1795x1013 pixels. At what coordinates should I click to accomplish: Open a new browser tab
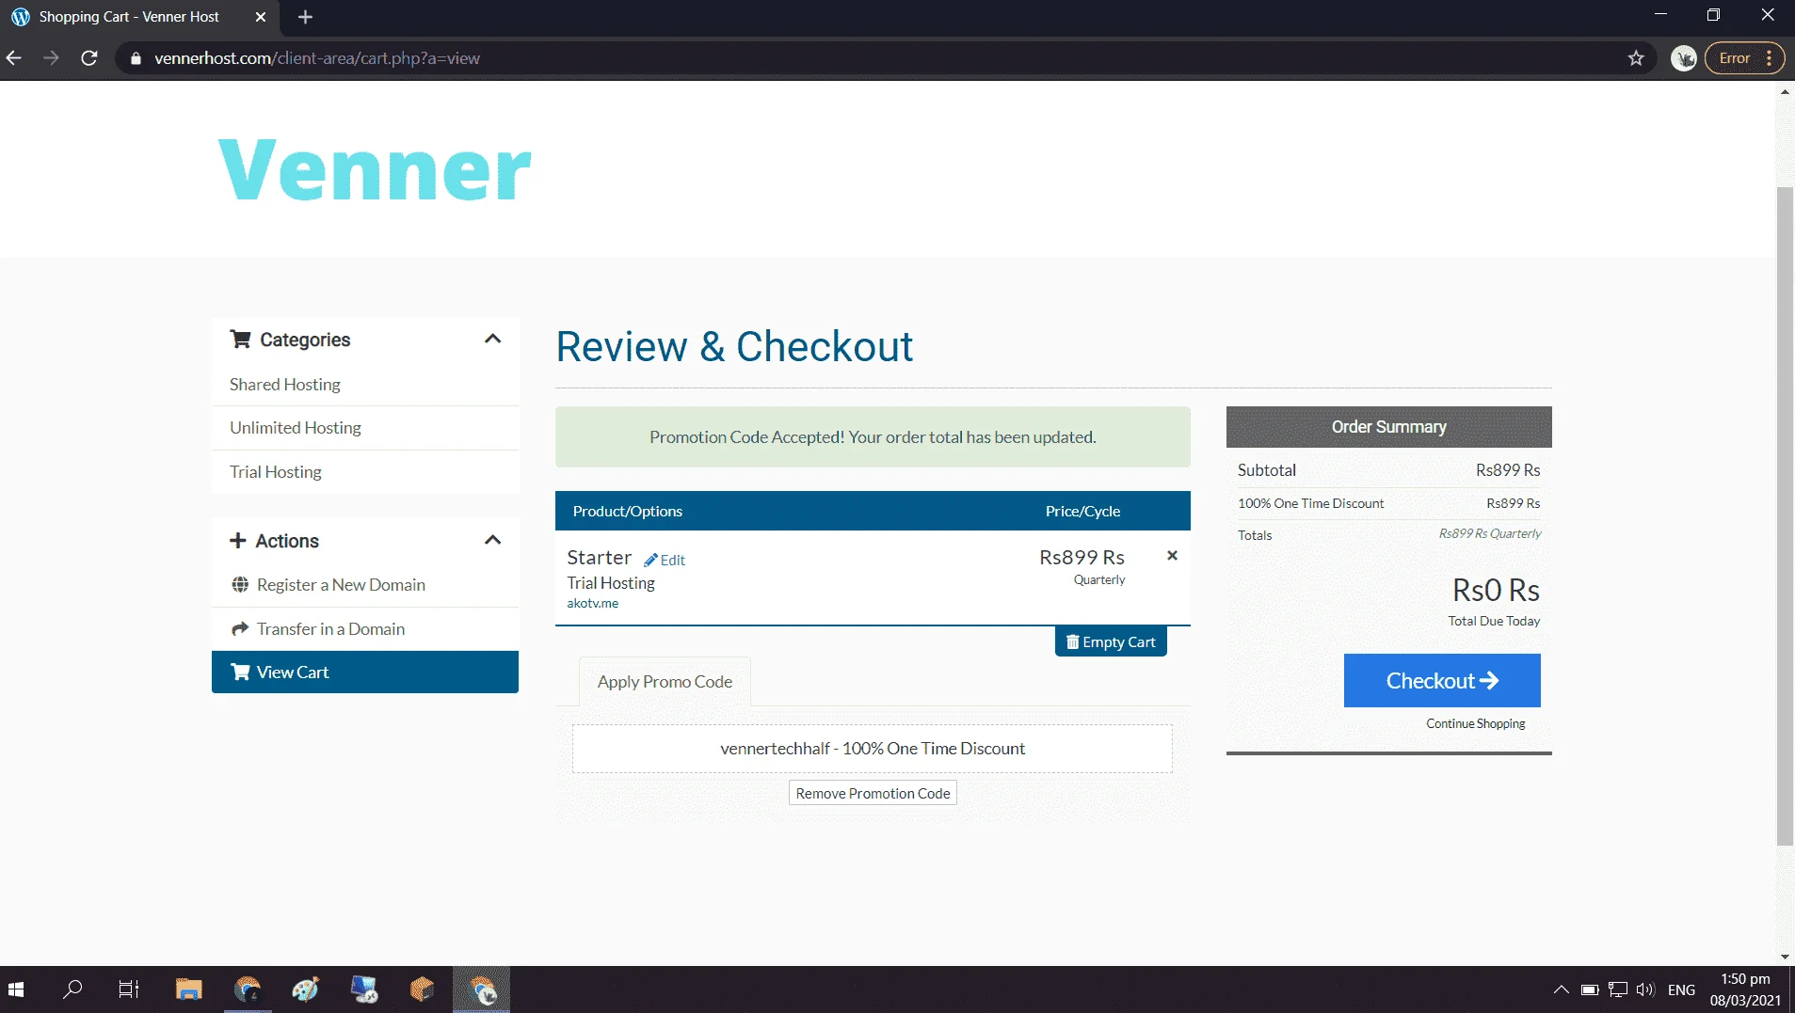click(x=305, y=17)
